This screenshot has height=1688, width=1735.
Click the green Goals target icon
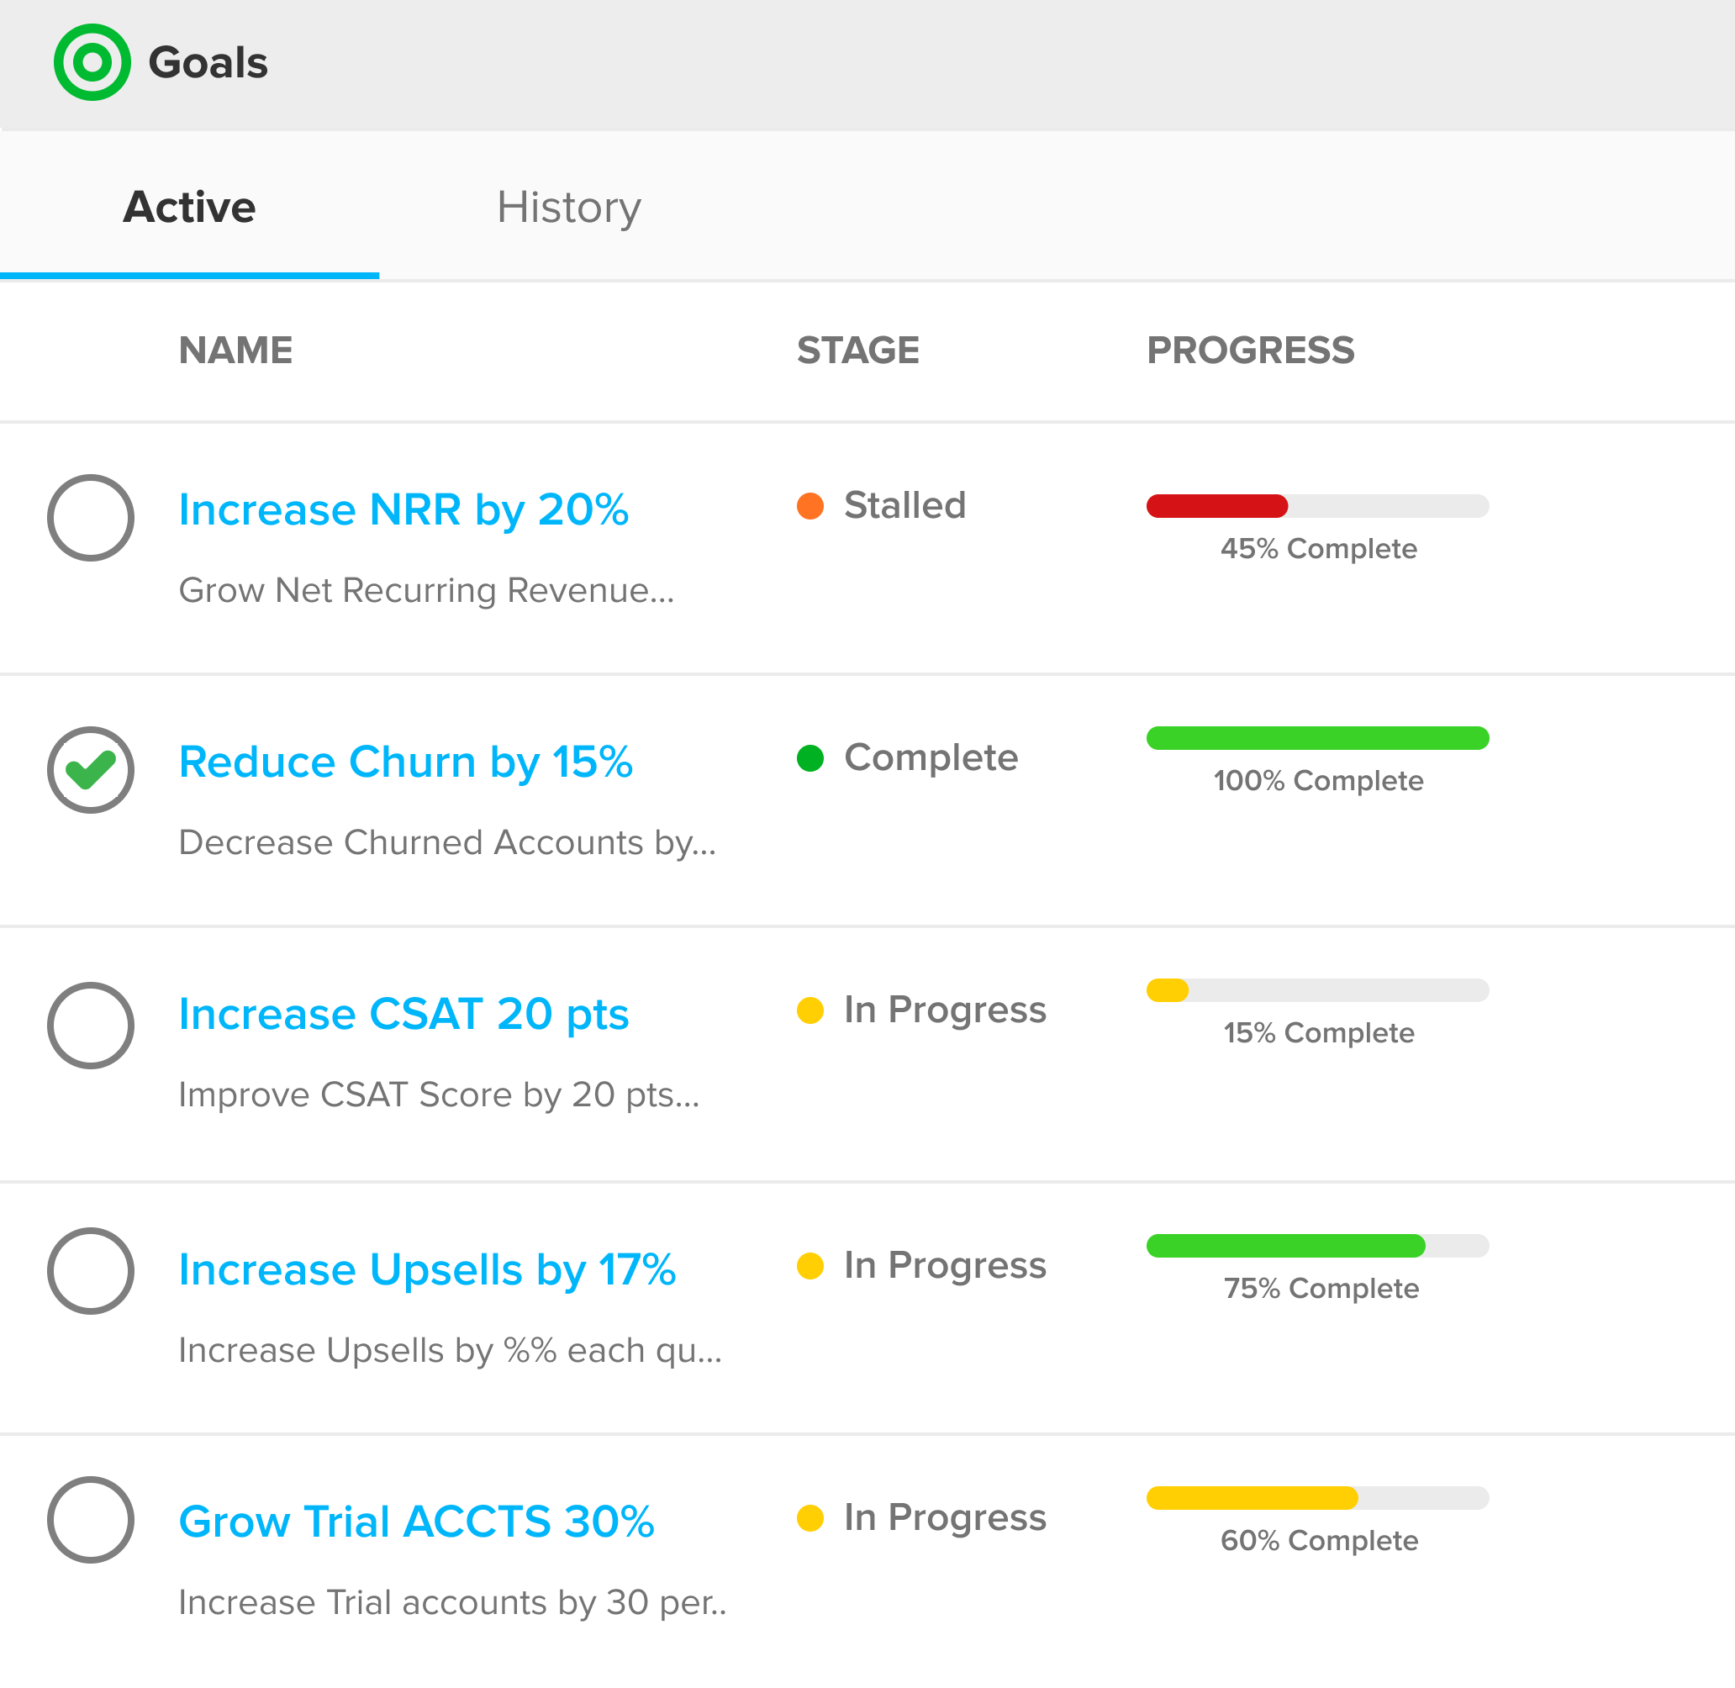(x=92, y=63)
